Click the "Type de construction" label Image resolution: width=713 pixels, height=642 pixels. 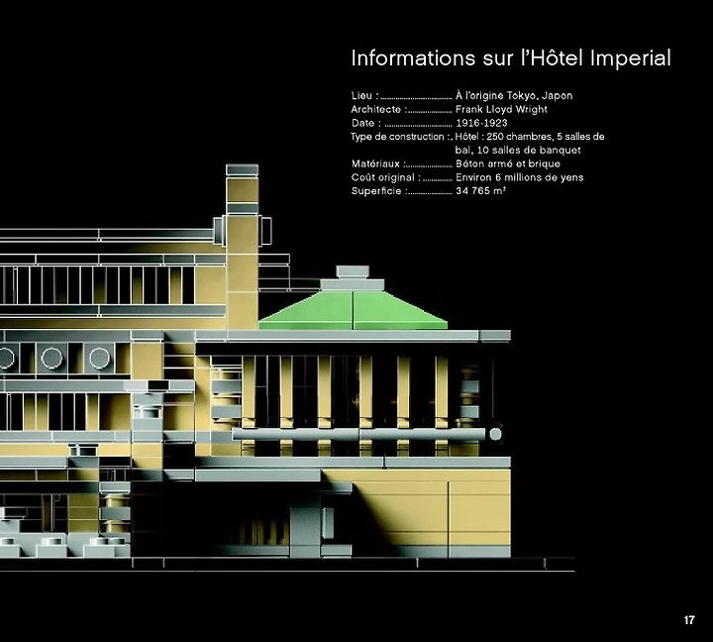tap(399, 137)
